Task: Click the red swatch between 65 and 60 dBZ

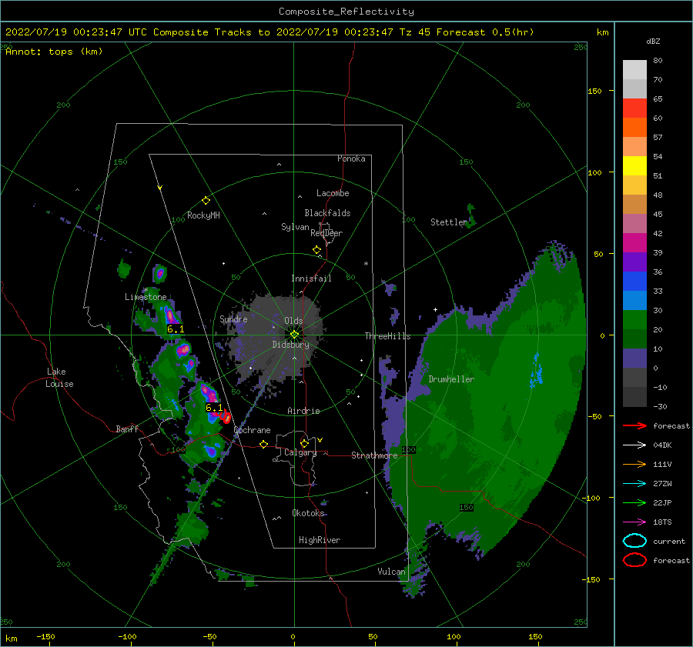Action: click(x=634, y=108)
